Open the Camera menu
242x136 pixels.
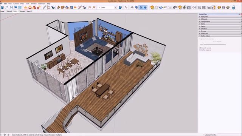(16, 3)
